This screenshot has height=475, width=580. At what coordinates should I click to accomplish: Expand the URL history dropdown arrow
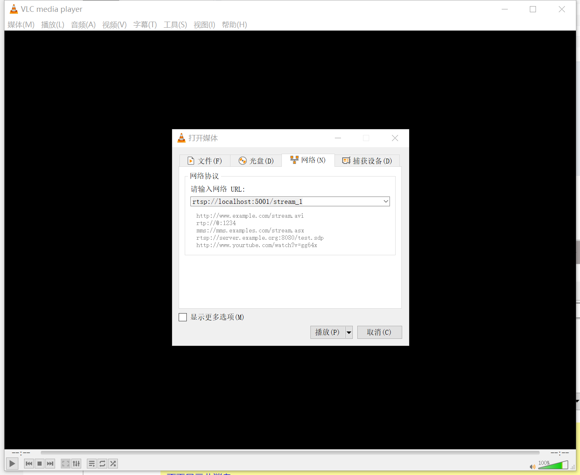pos(386,201)
